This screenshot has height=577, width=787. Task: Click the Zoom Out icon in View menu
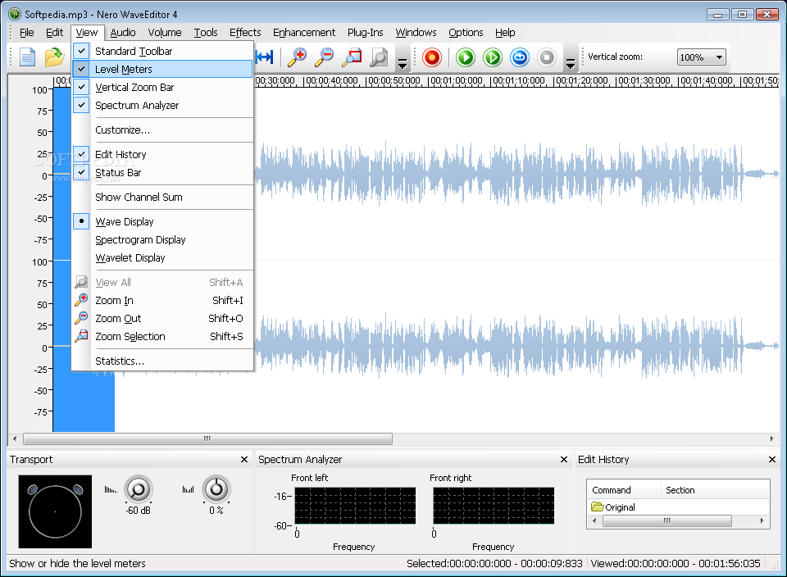click(81, 318)
